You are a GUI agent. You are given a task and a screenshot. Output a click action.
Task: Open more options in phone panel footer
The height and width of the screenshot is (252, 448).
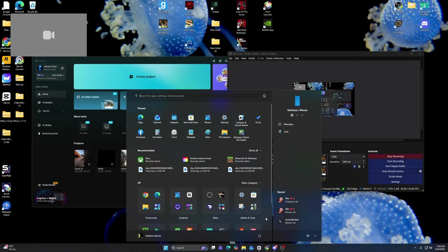pos(315,236)
